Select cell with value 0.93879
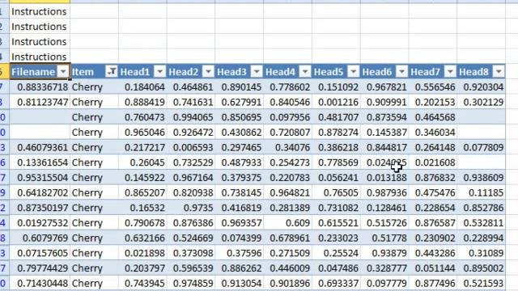518x291 pixels. [x=384, y=253]
